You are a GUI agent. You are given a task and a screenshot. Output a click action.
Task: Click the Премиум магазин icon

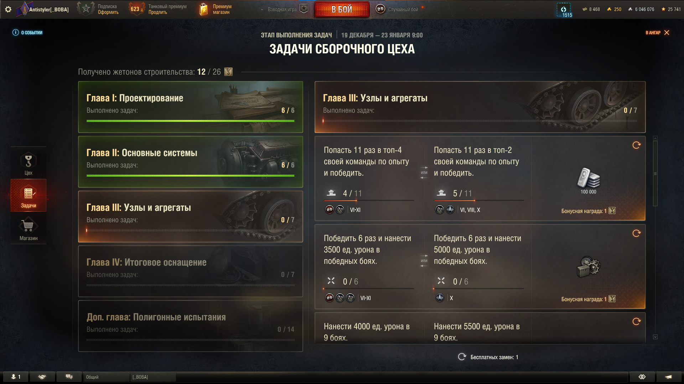pos(203,9)
